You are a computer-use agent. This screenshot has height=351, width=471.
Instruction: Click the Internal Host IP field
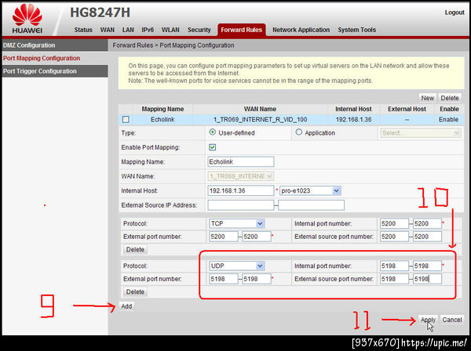tap(241, 190)
